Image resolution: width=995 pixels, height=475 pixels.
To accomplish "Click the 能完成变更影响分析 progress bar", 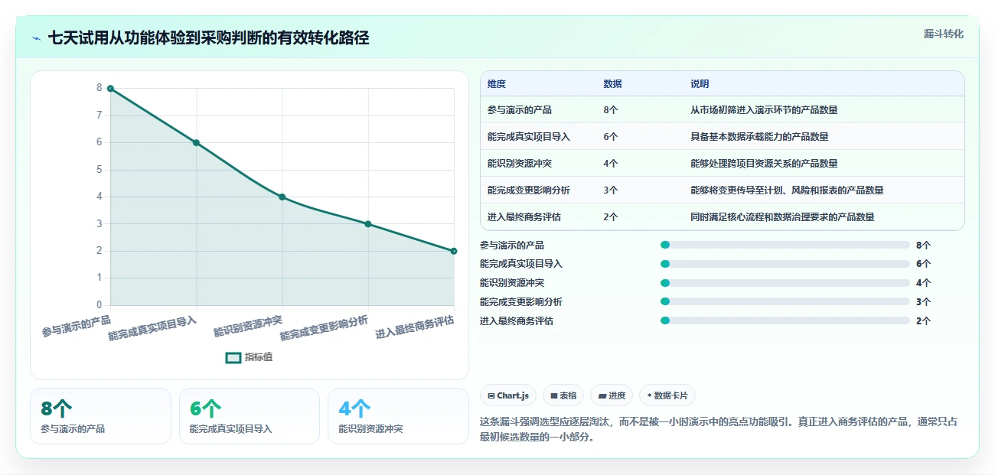I will [x=785, y=301].
